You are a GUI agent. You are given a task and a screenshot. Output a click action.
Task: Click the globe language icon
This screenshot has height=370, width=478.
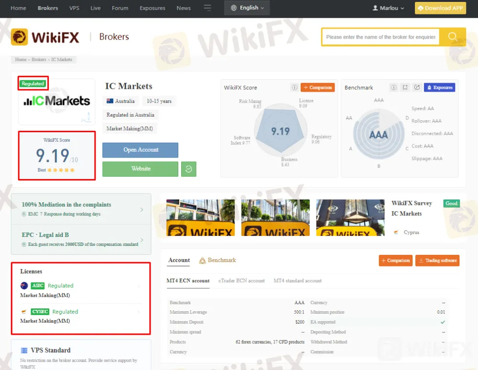[234, 8]
